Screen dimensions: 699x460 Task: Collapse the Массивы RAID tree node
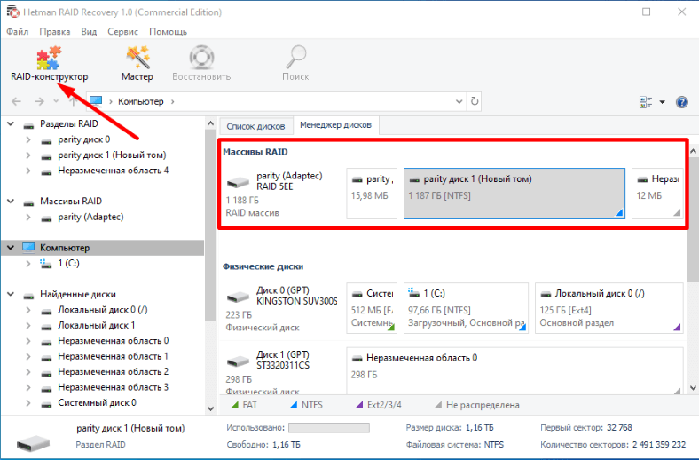coord(11,202)
